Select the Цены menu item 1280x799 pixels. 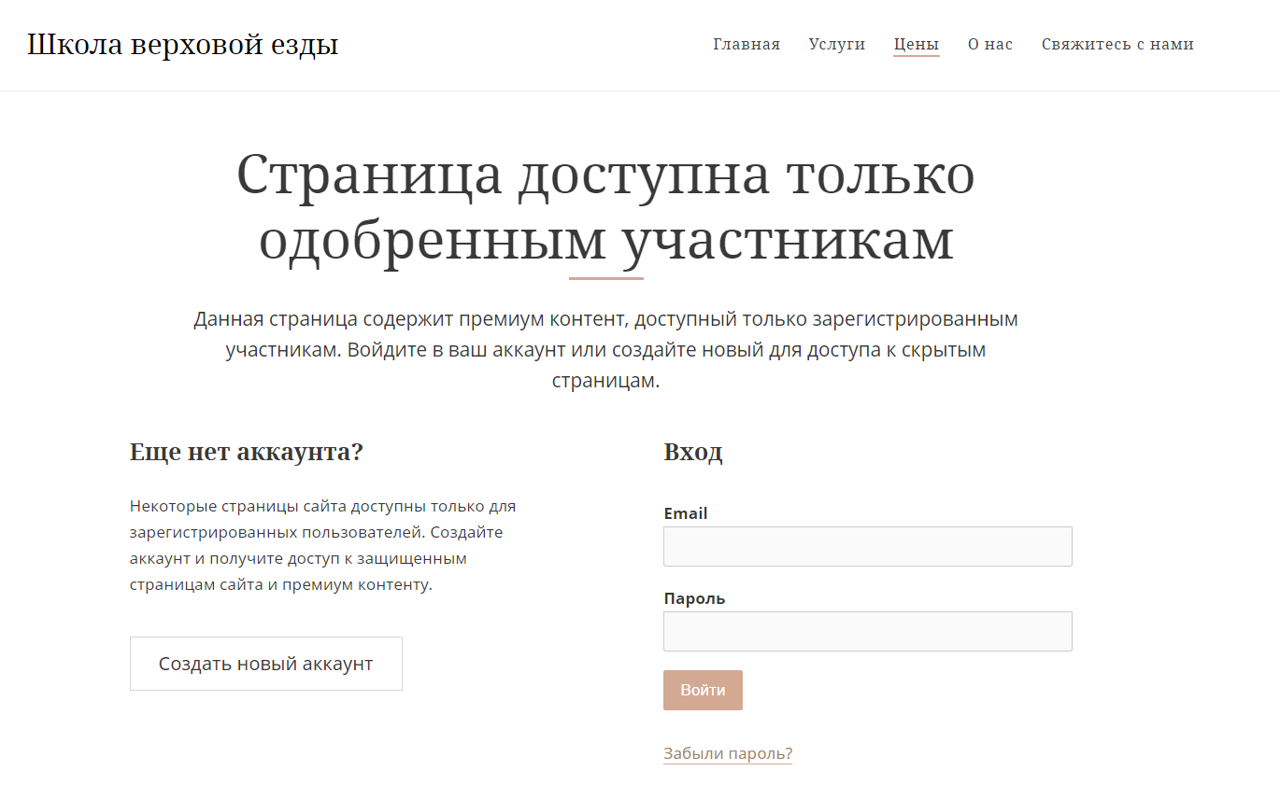point(916,44)
